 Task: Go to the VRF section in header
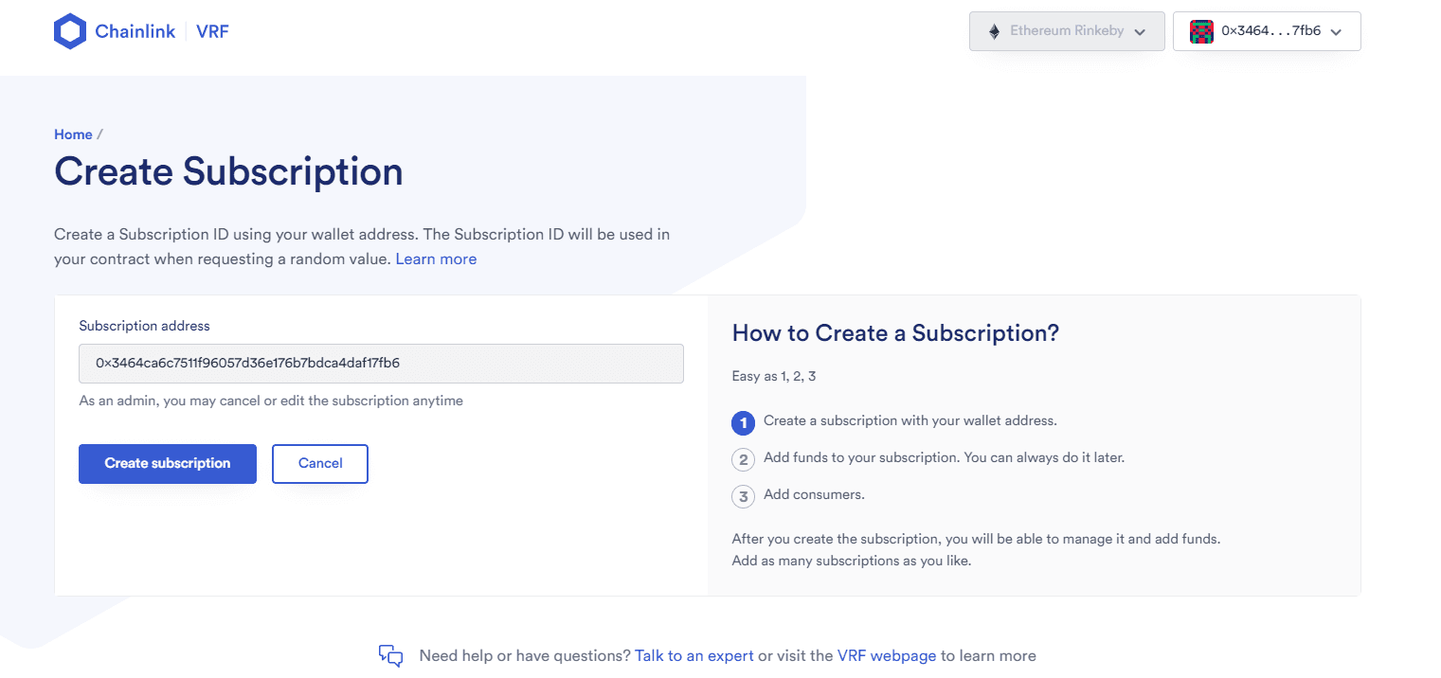point(212,31)
